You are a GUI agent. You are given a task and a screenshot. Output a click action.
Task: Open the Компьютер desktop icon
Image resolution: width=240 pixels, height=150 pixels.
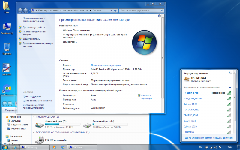[7, 26]
